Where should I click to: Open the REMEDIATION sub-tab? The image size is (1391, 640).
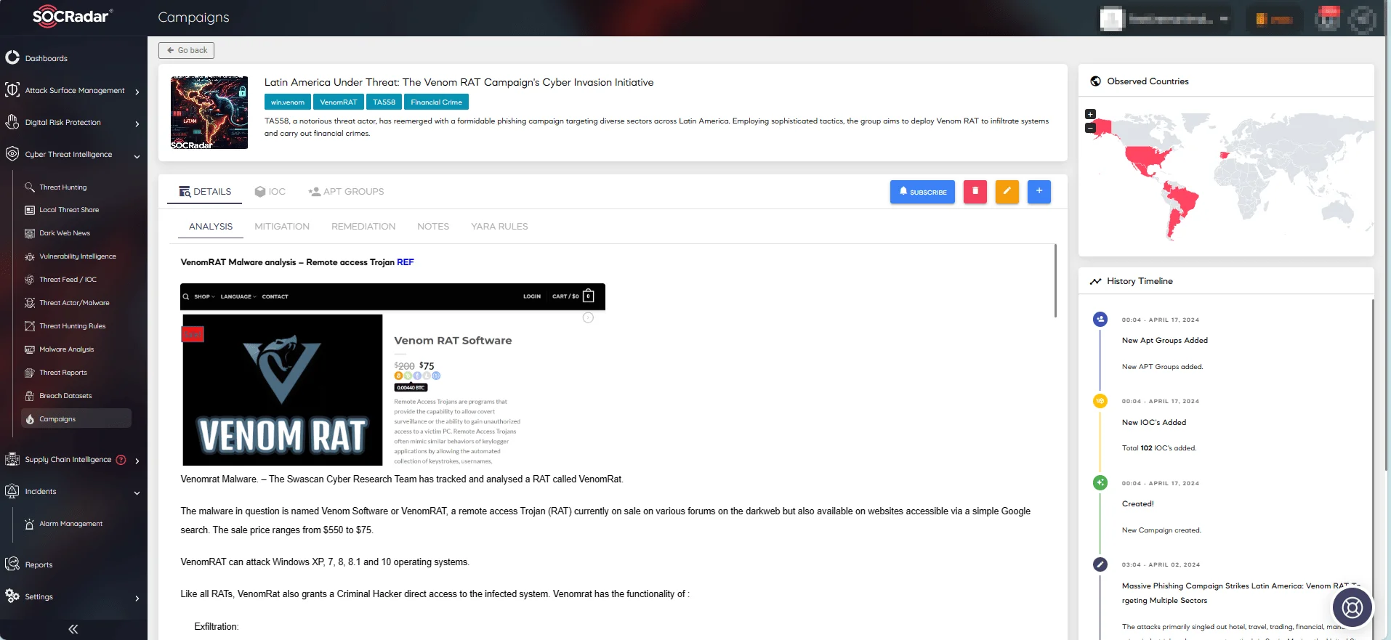pyautogui.click(x=363, y=227)
